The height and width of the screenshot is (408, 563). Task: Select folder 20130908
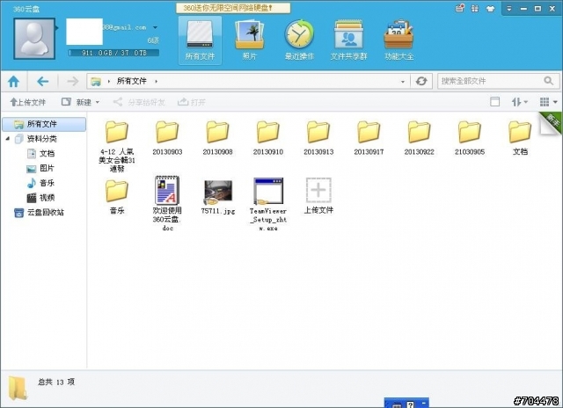point(217,138)
